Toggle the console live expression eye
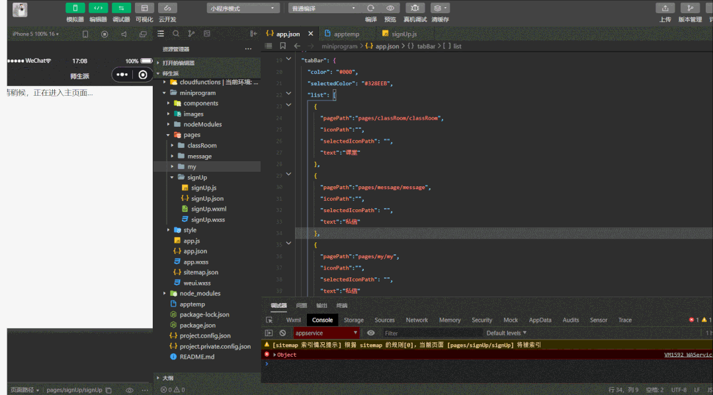 coord(370,333)
